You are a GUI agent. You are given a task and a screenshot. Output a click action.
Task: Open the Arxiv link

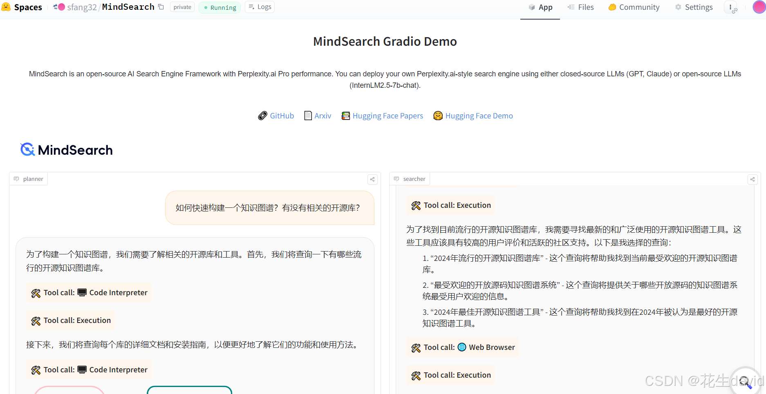[x=323, y=116]
